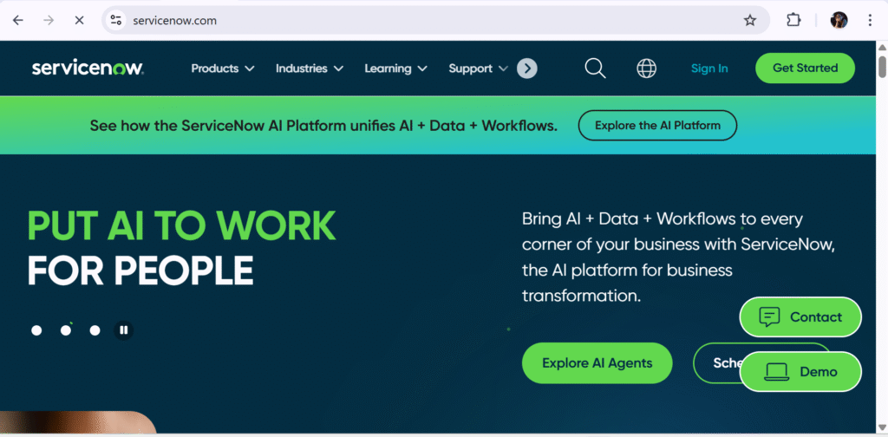Click the browser forward arrow

49,21
